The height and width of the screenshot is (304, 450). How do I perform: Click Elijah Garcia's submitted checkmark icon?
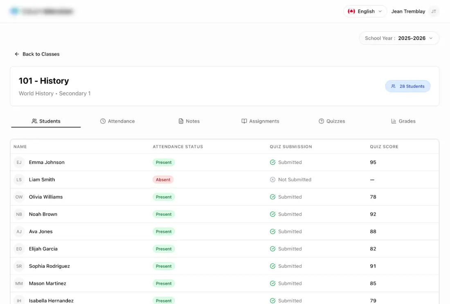pos(272,249)
